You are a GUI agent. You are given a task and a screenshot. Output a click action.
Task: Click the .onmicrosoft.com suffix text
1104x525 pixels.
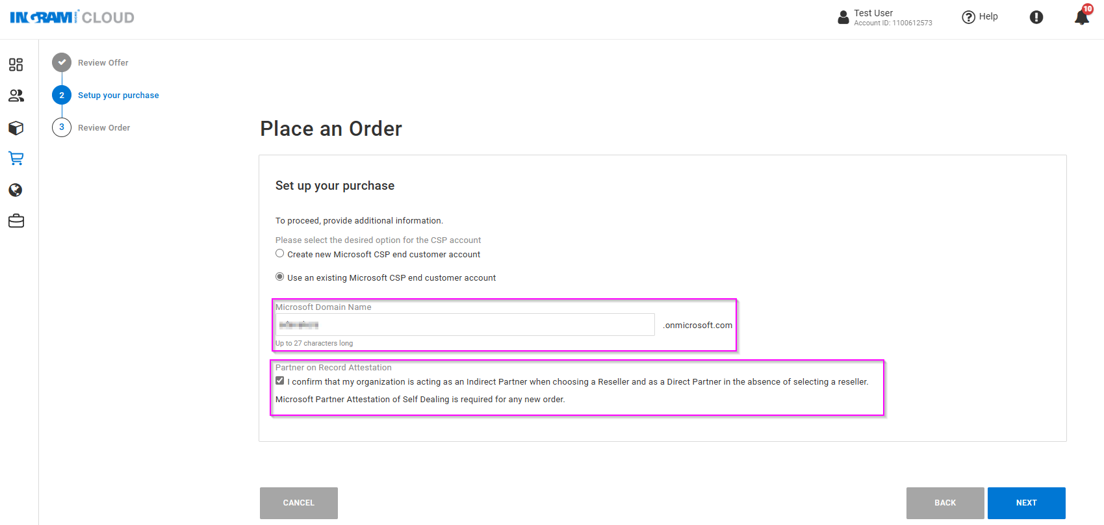click(x=697, y=326)
